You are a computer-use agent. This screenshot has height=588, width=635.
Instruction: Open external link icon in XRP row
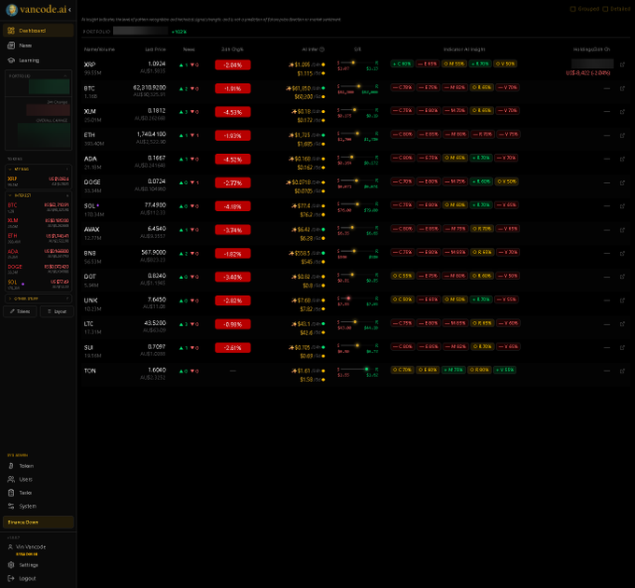(x=622, y=64)
